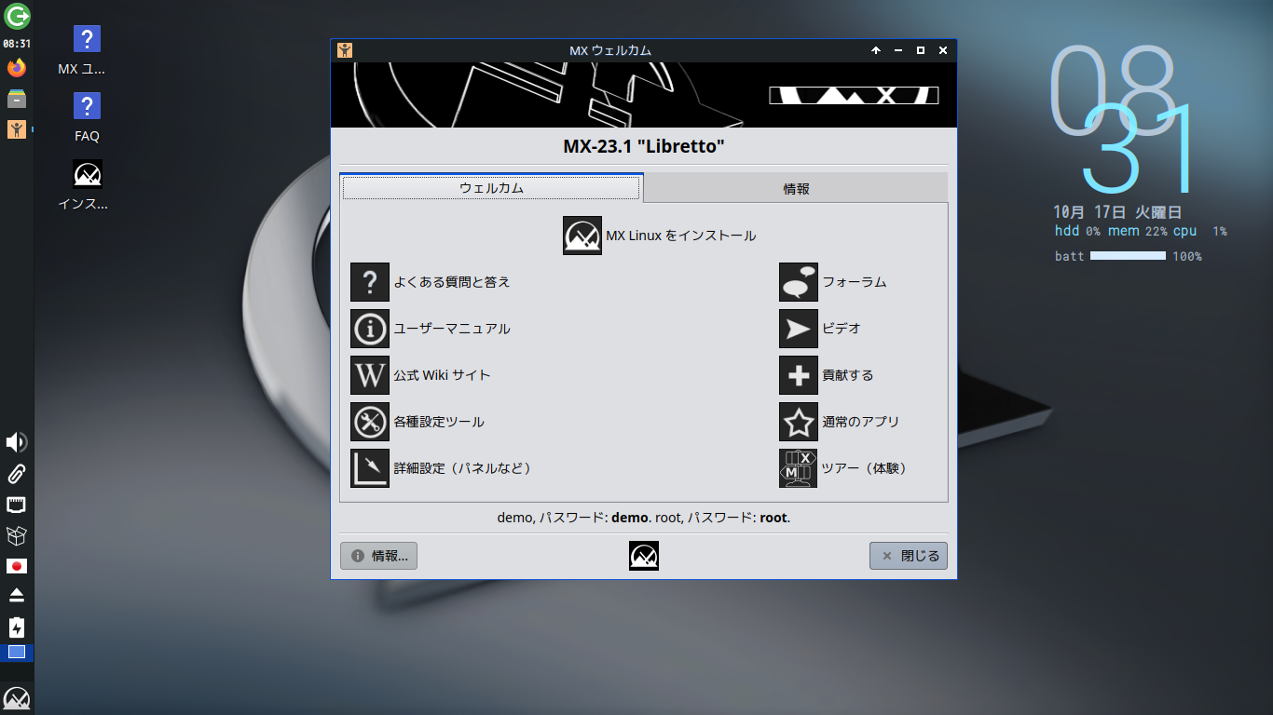1273x715 pixels.
Task: Launch 各種設定ツール tools icon
Action: (x=370, y=422)
